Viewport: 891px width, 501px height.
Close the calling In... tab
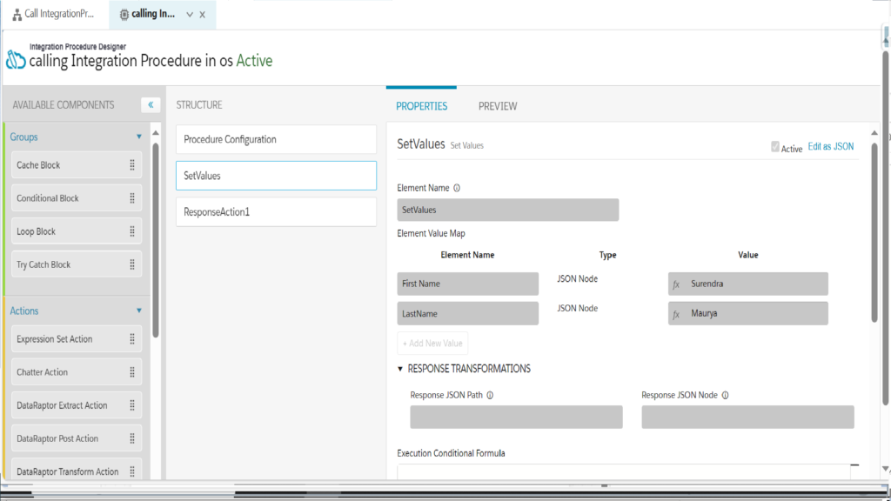pos(202,15)
